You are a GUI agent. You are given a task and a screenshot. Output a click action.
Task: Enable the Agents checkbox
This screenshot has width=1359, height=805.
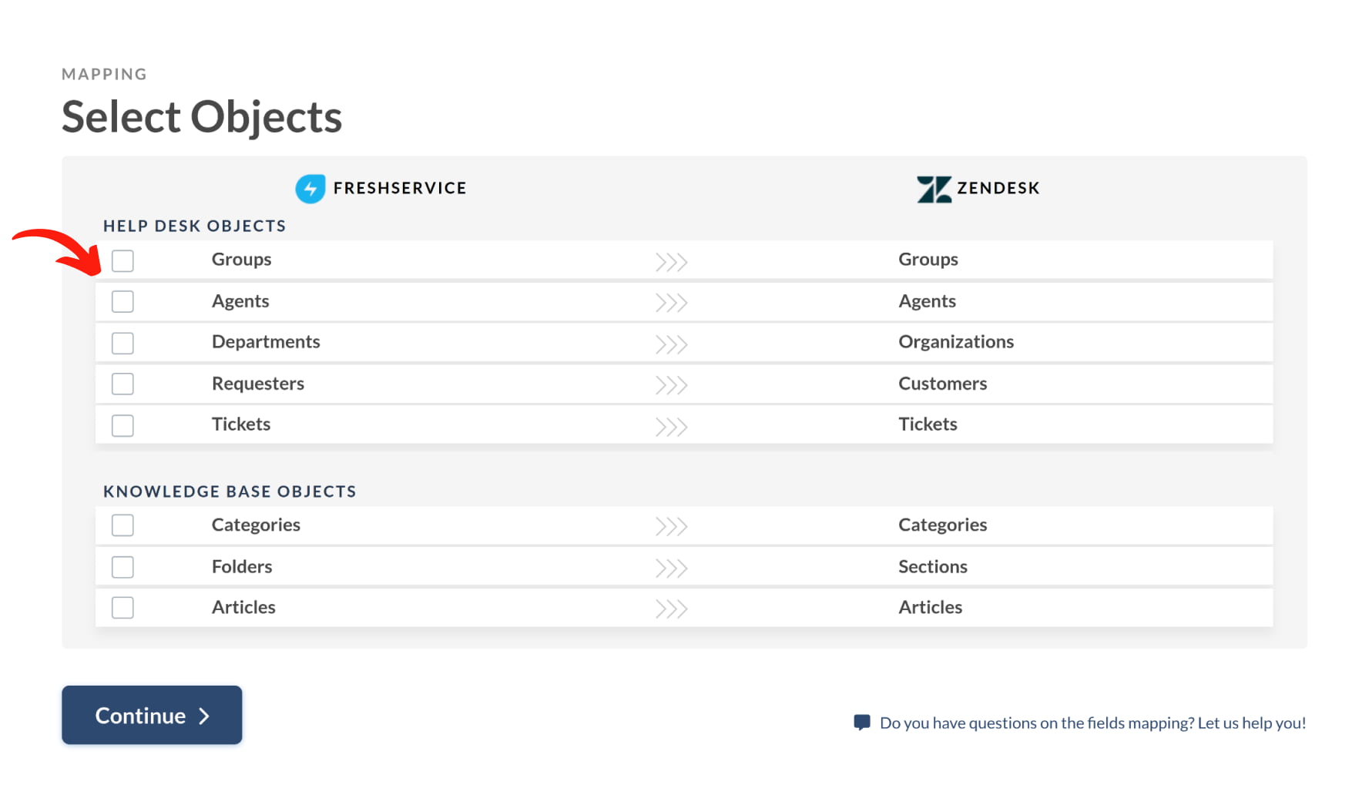[x=122, y=301]
